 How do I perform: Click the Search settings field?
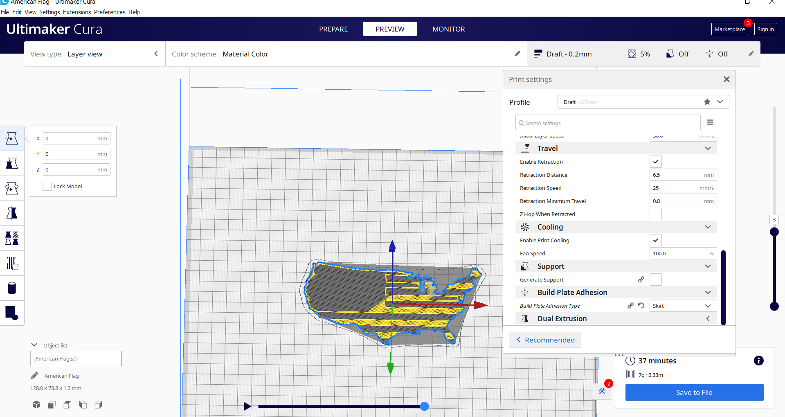click(608, 123)
